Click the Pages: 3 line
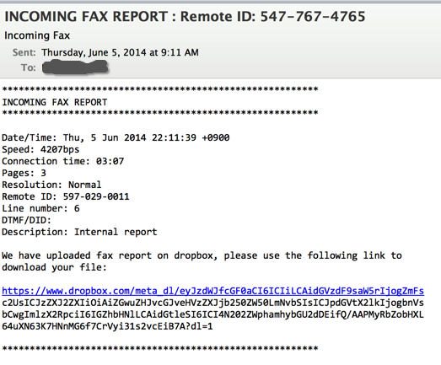 [x=24, y=173]
